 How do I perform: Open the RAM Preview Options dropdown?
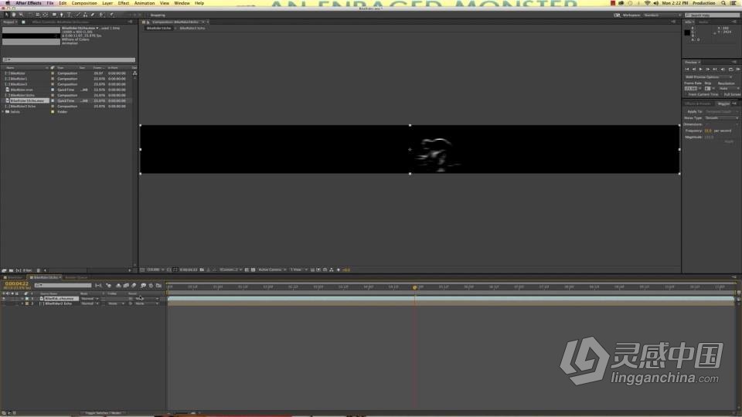click(709, 77)
